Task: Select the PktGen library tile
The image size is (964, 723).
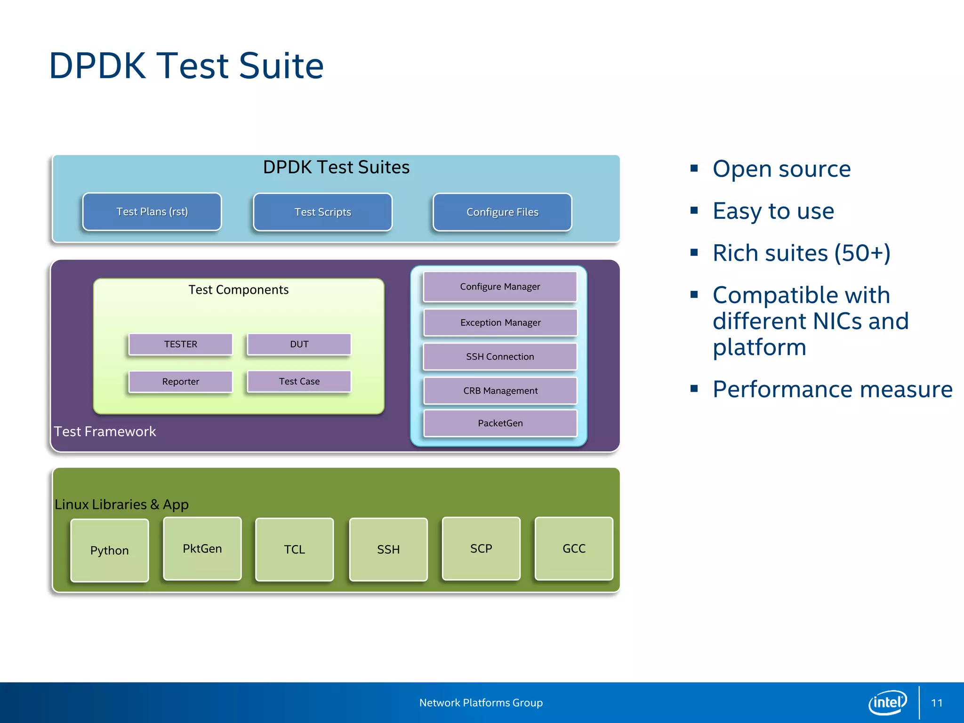Action: (202, 549)
